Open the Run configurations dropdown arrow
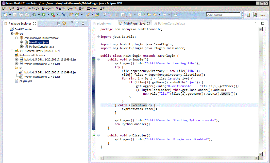This screenshot has height=163, width=270. pyautogui.click(x=48, y=15)
